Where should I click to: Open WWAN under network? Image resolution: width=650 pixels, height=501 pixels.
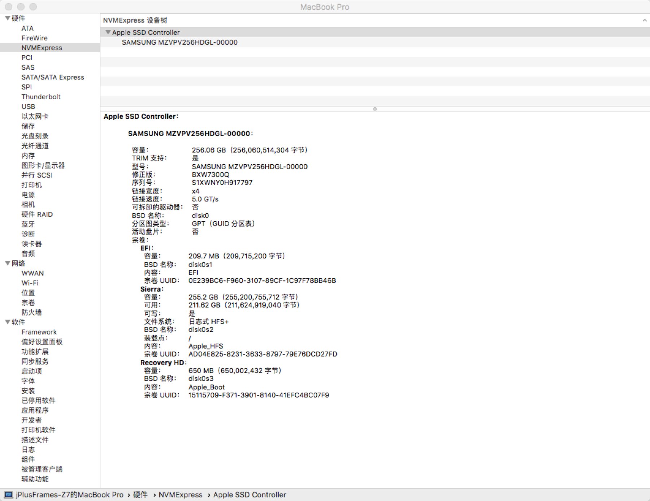(x=32, y=273)
